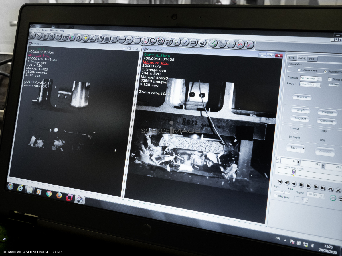Viewport: 342px width, 256px height.
Task: Set zoom to 100 percent
Action: (58, 37)
